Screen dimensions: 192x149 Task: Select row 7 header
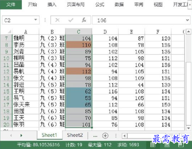click(6, 38)
